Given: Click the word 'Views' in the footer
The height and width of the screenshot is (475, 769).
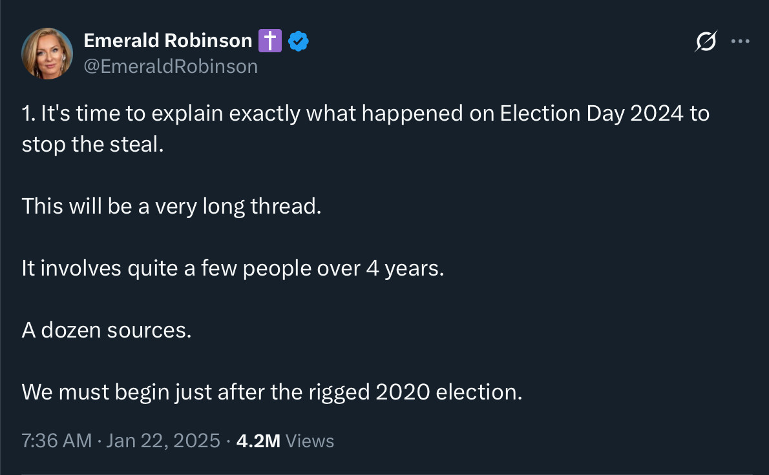Looking at the screenshot, I should [x=310, y=441].
